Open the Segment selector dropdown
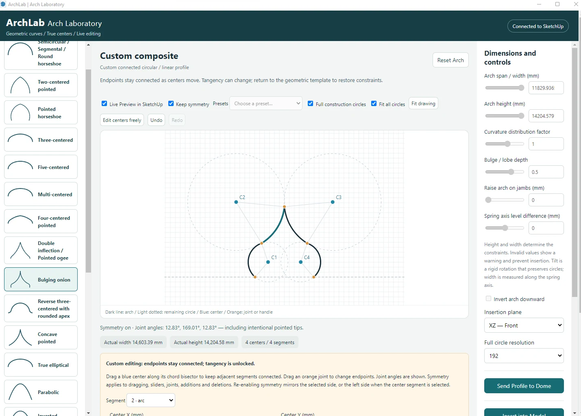Screen dimensions: 581x416 [x=151, y=400]
